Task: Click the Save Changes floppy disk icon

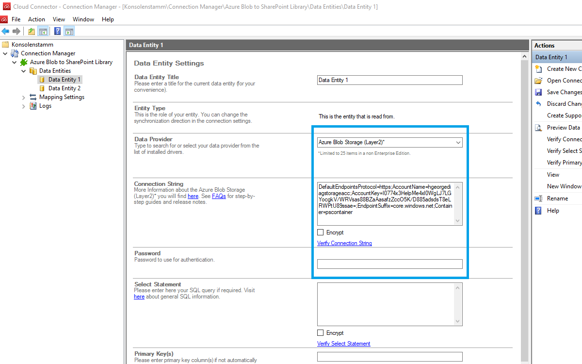Action: click(x=538, y=92)
